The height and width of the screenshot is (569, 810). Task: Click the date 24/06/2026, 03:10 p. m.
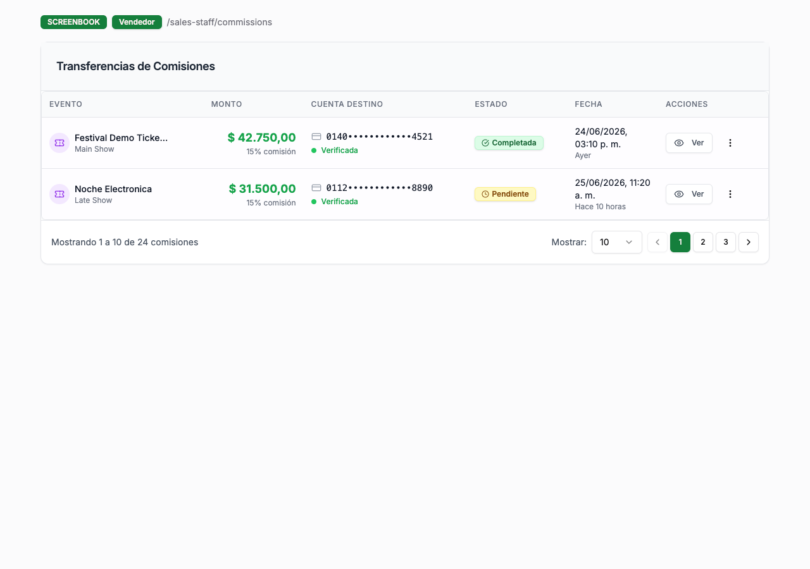[x=601, y=138]
